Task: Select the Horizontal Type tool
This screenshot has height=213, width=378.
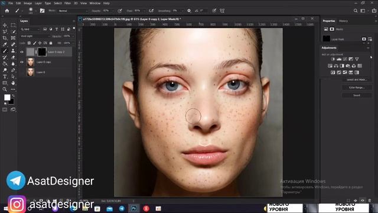Action: (5, 76)
